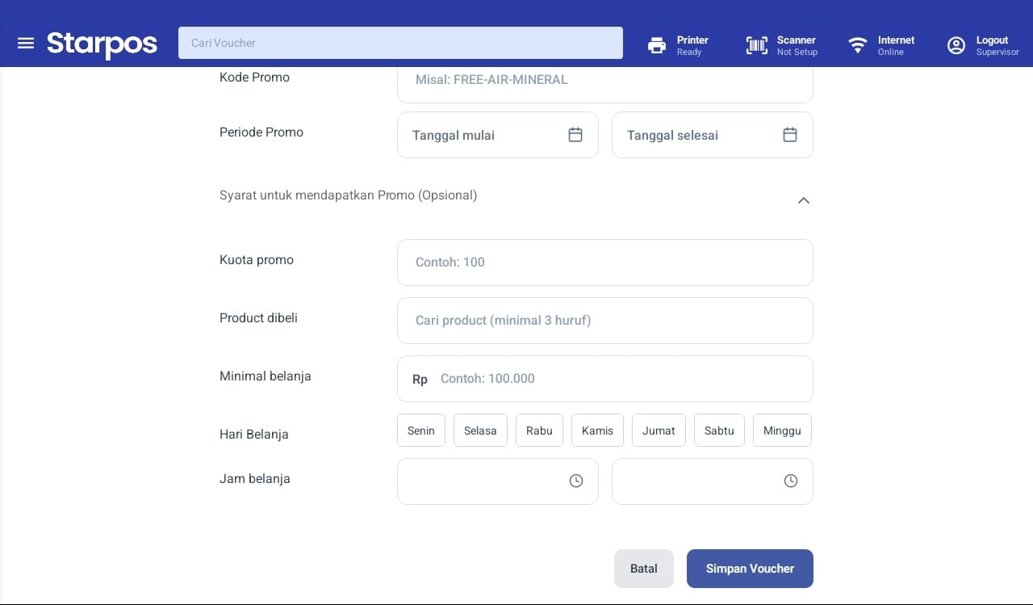
Task: Focus the Tanggal mulai date field
Action: pyautogui.click(x=498, y=135)
